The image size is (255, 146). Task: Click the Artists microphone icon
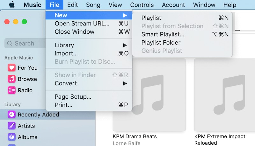coord(12,126)
